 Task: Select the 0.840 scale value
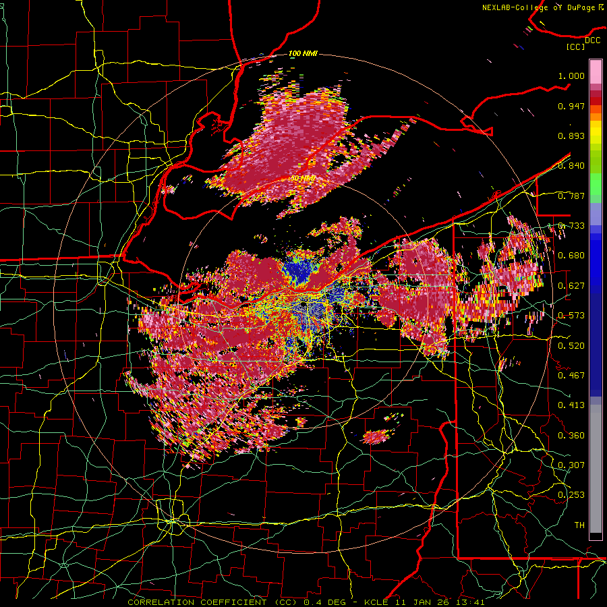(x=571, y=166)
